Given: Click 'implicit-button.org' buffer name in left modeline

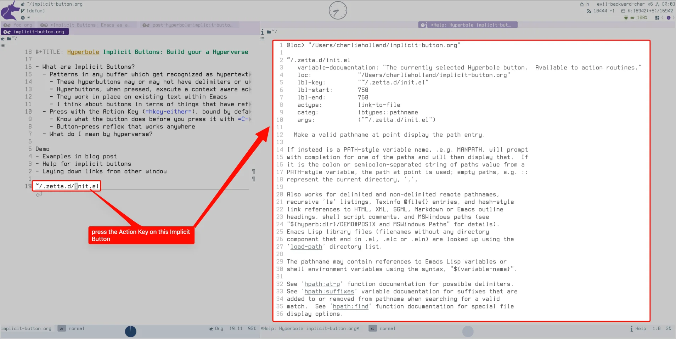Looking at the screenshot, I should pyautogui.click(x=26, y=328).
